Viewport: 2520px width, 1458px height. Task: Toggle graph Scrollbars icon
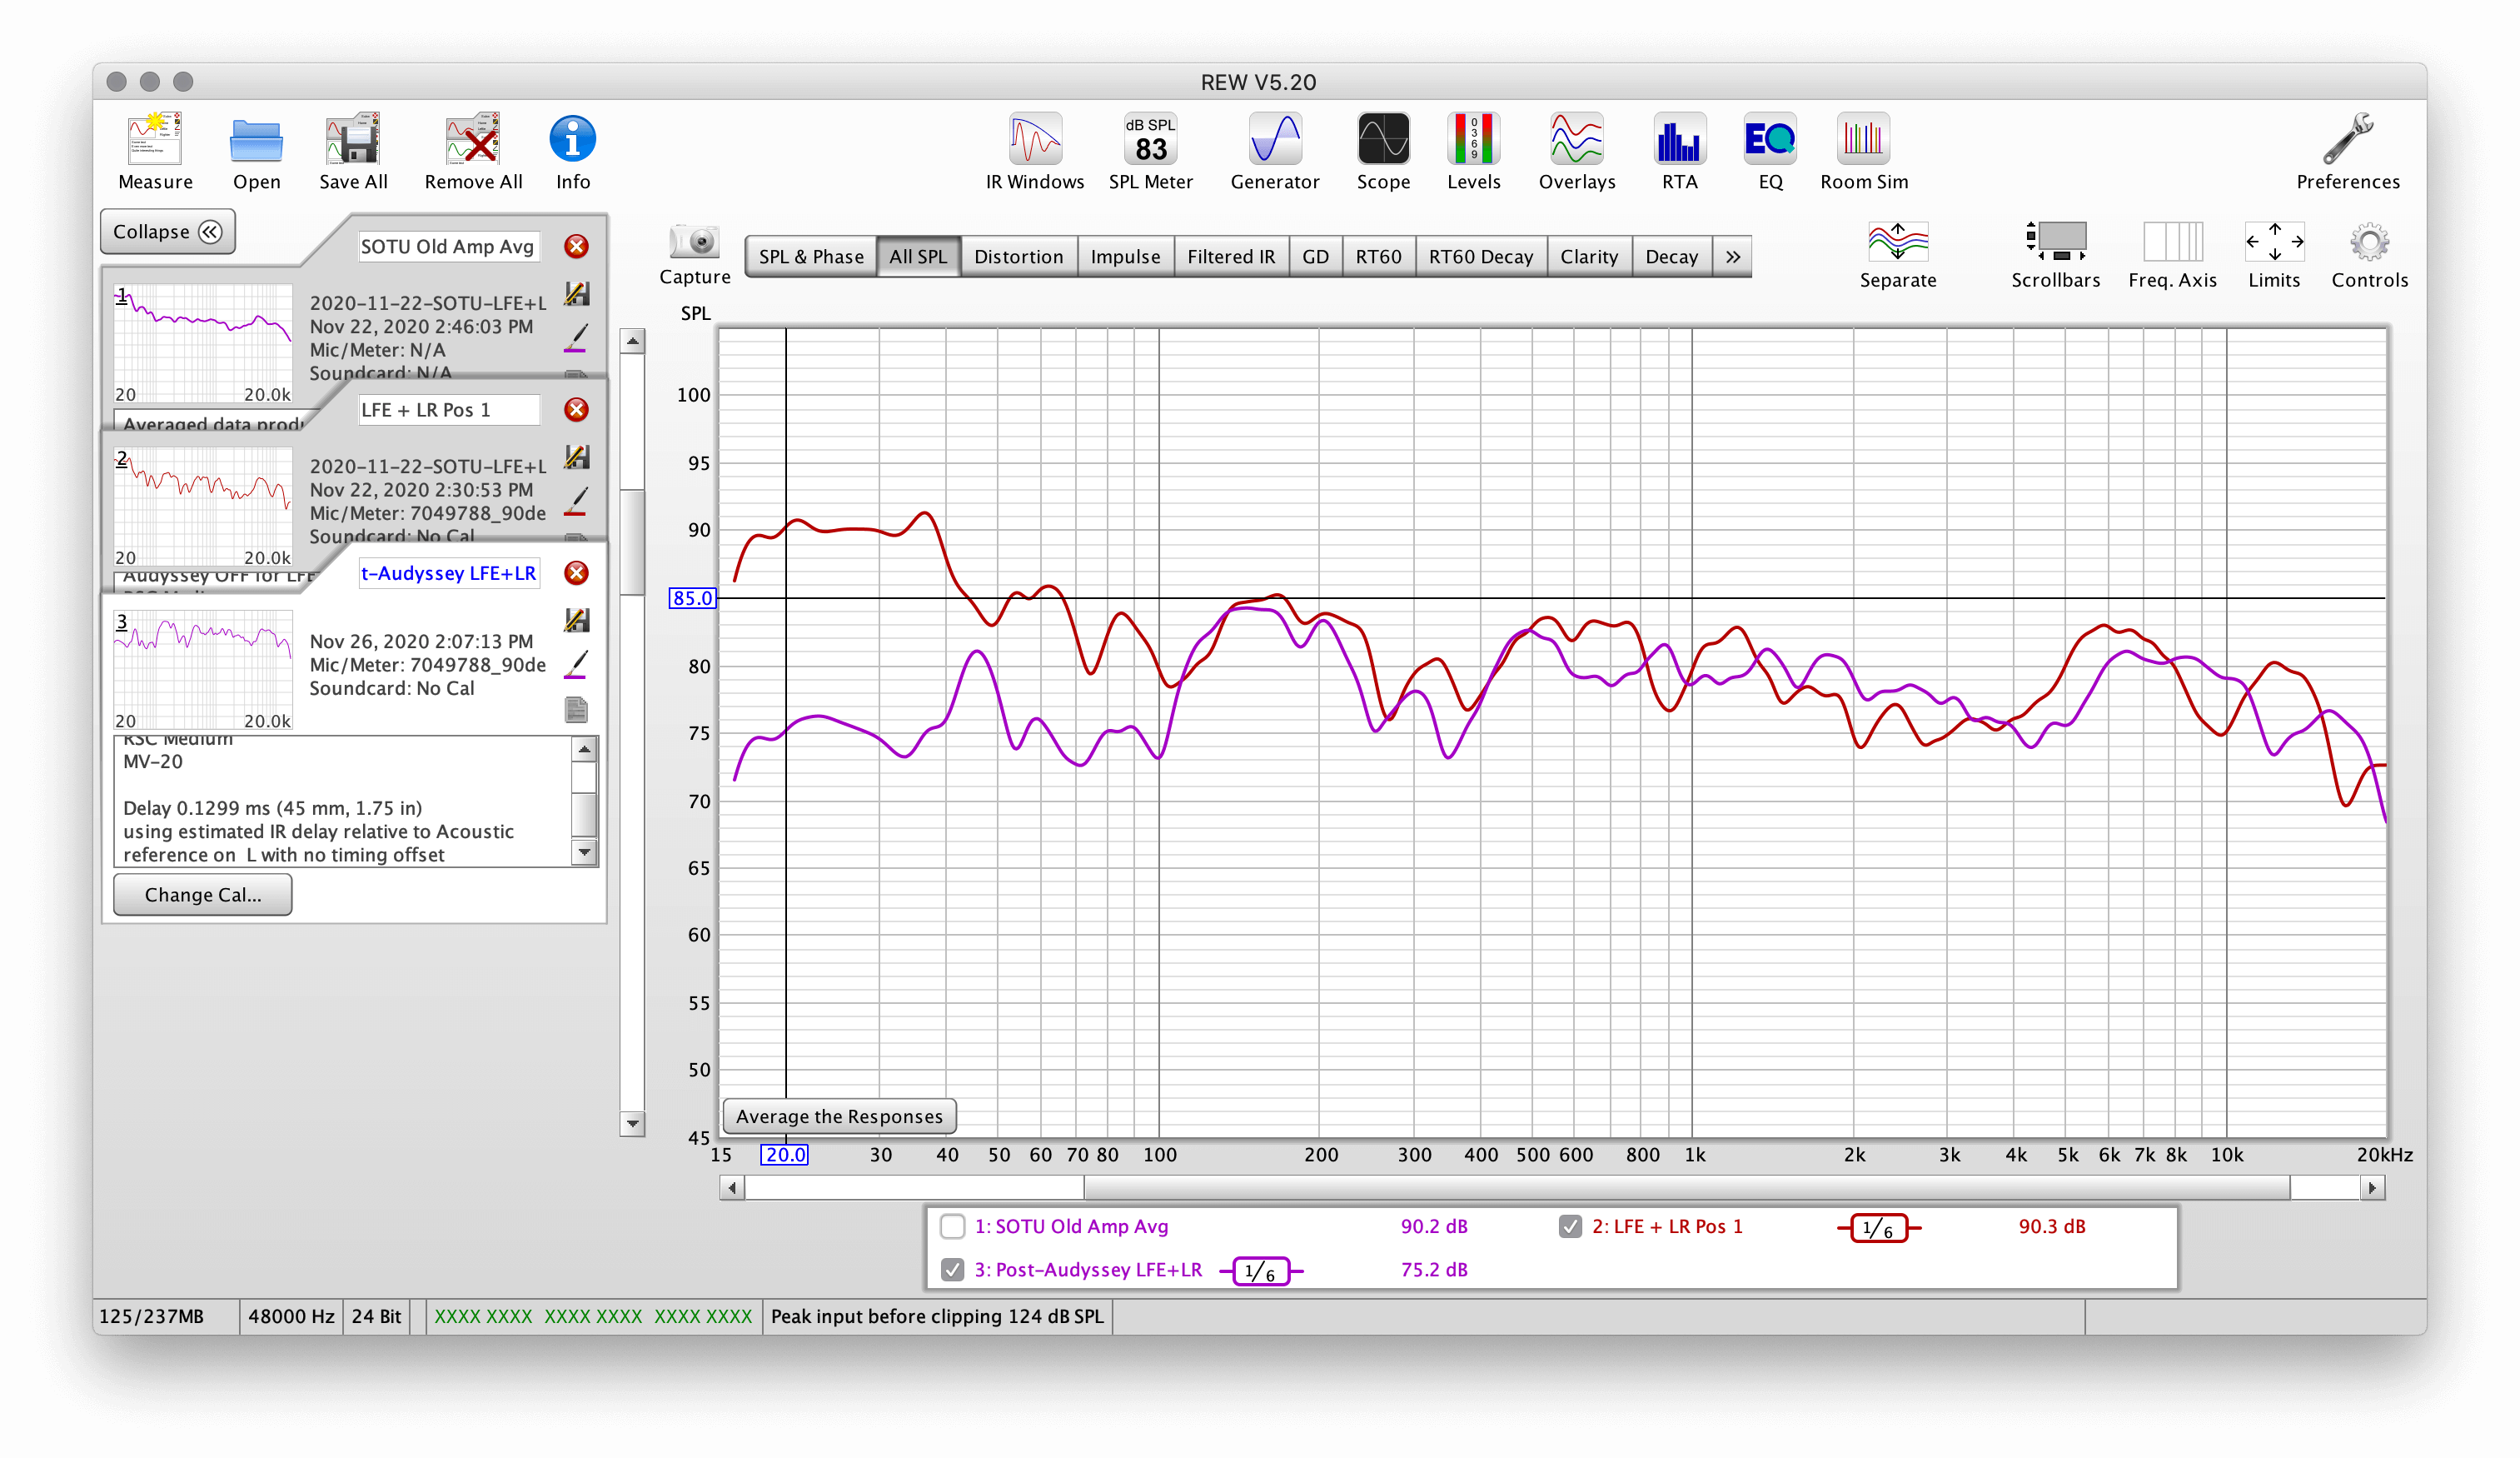2055,242
